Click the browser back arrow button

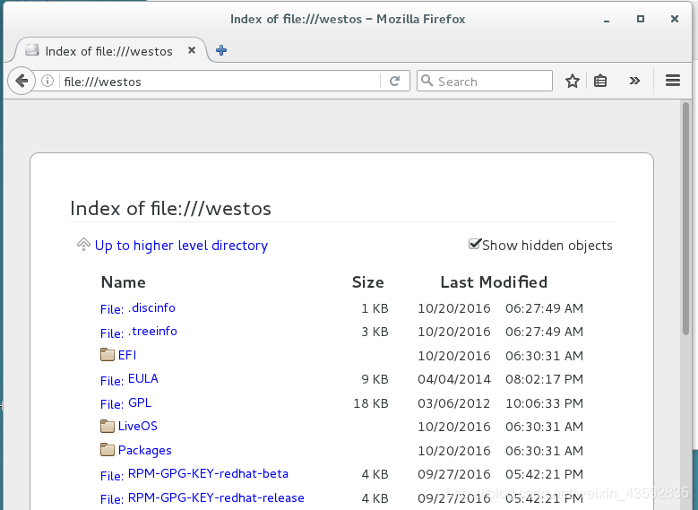pyautogui.click(x=22, y=81)
